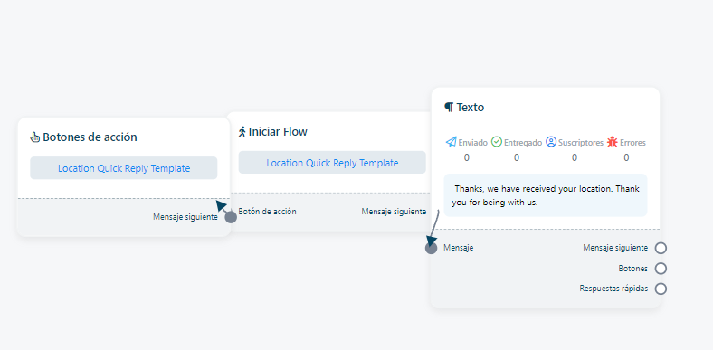Screen dimensions: 713x350
Task: Open Location Quick Reply Template in Botones de acción
Action: [x=124, y=168]
